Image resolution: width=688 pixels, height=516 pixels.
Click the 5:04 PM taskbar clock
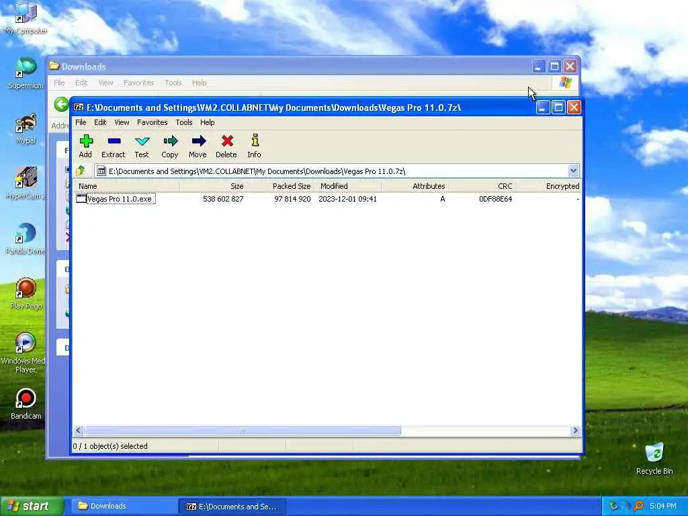pos(662,507)
